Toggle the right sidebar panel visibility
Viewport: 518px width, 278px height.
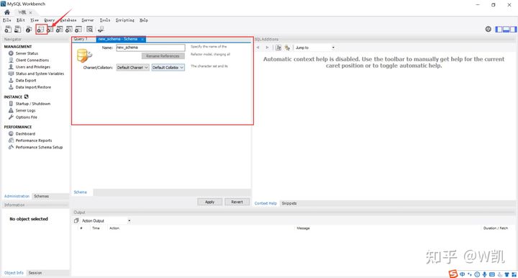pyautogui.click(x=513, y=30)
